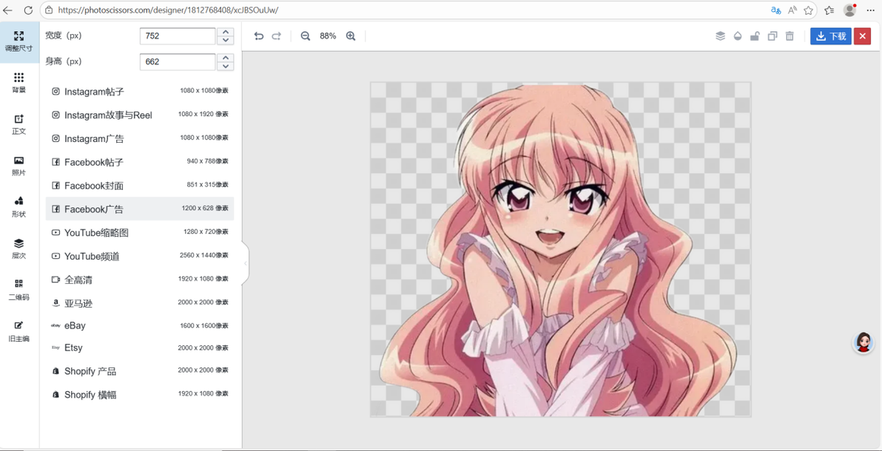Screen dimensions: 882x451
Task: Open the 旧主编 old editor tab
Action: point(19,331)
